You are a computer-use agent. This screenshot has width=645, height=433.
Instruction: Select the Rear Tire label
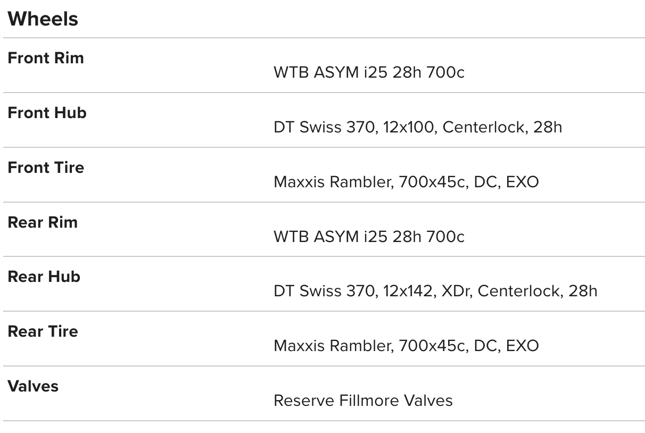tap(43, 331)
